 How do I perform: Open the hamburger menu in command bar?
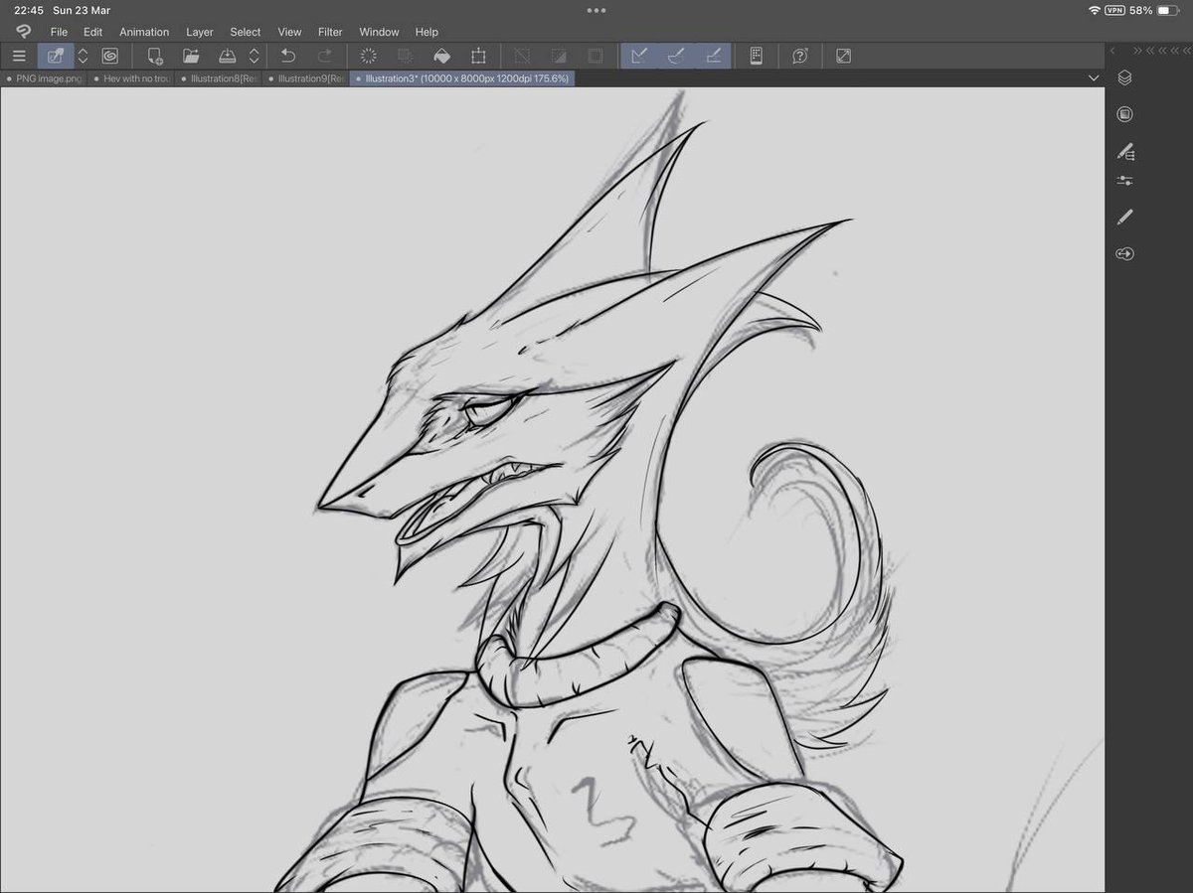click(x=19, y=56)
